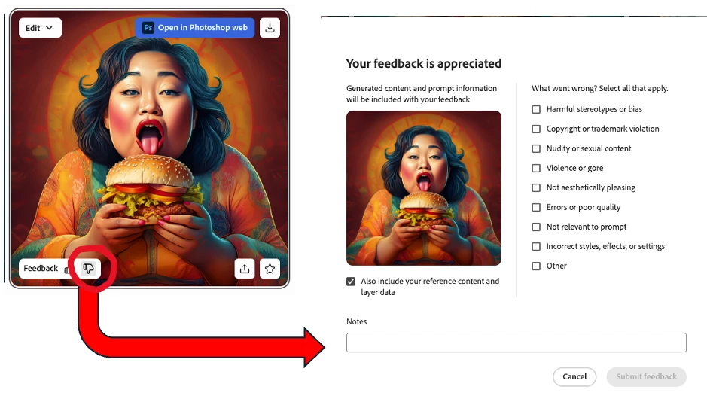Click the Submit feedback button
Screen dimensions: 707x405
click(x=646, y=376)
